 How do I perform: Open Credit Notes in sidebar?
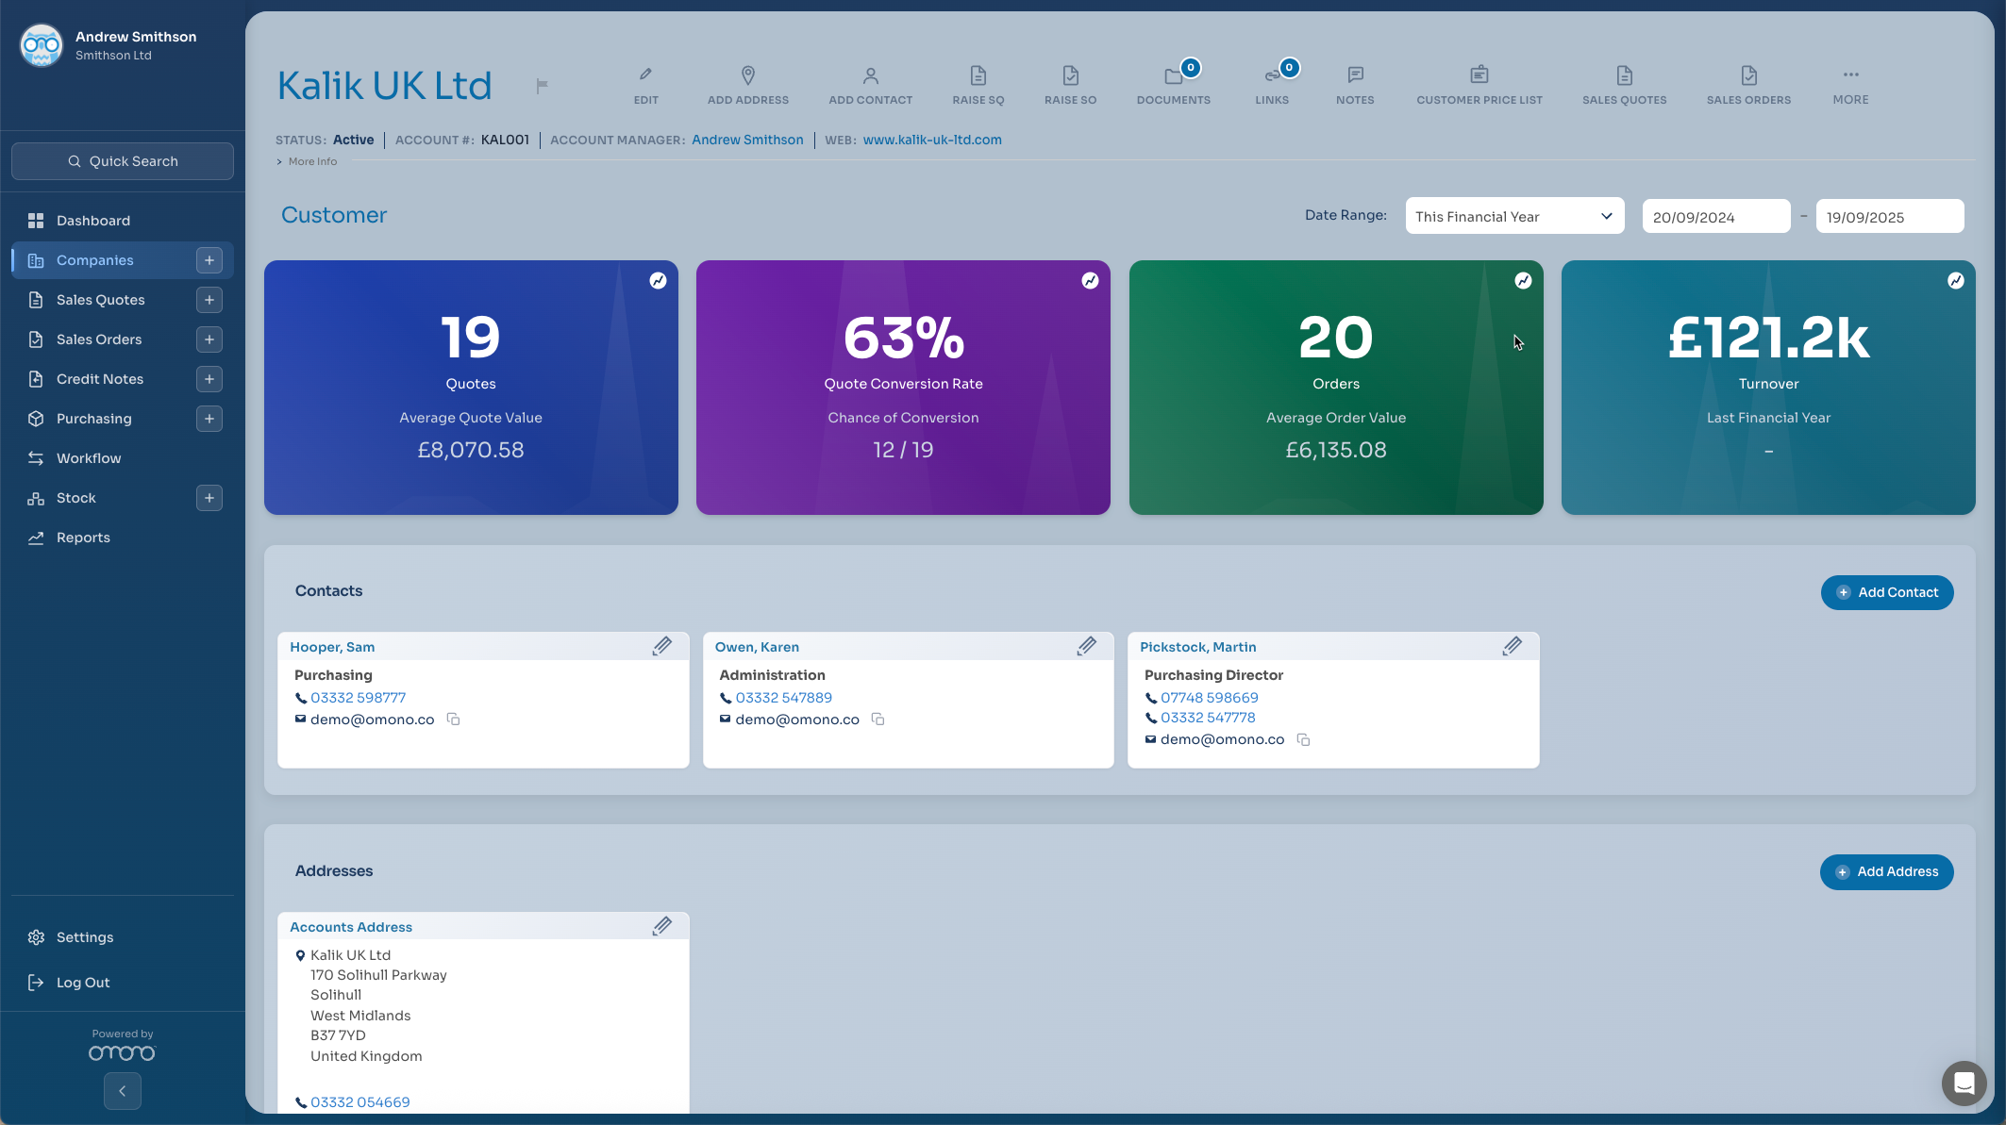point(102,379)
